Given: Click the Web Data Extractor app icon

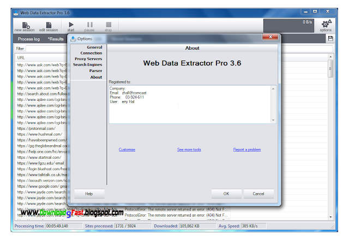Looking at the screenshot, I should (x=16, y=13).
